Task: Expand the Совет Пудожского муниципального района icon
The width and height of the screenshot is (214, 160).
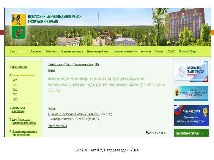Action: (10, 119)
